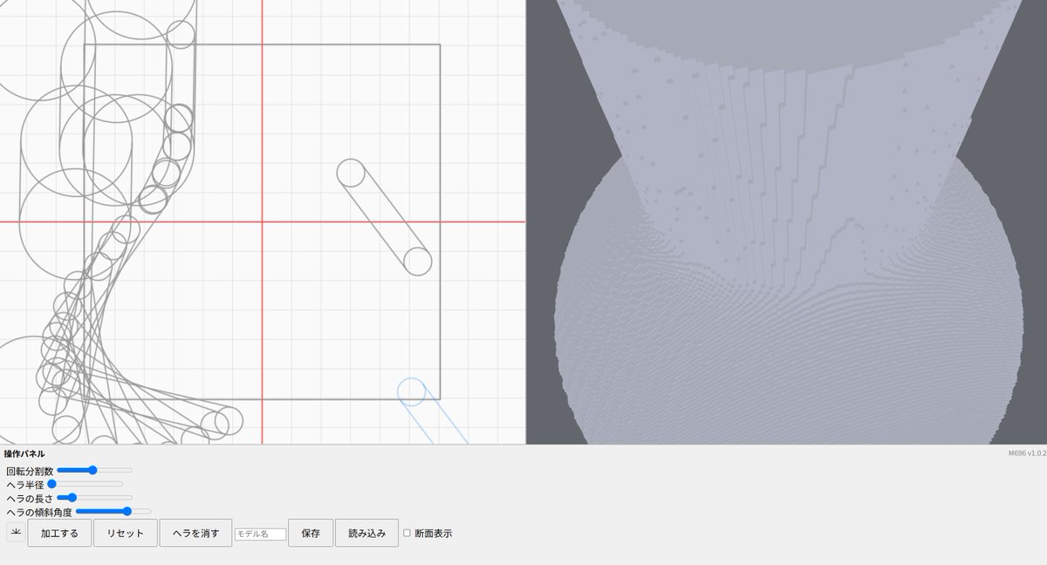Click the リセット button
This screenshot has height=565, width=1047.
tap(125, 533)
